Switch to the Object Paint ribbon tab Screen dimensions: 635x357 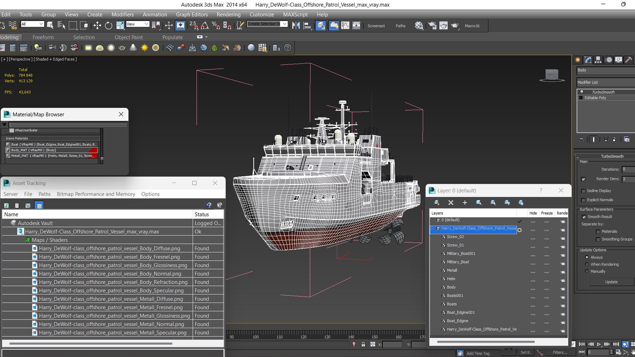pos(129,37)
